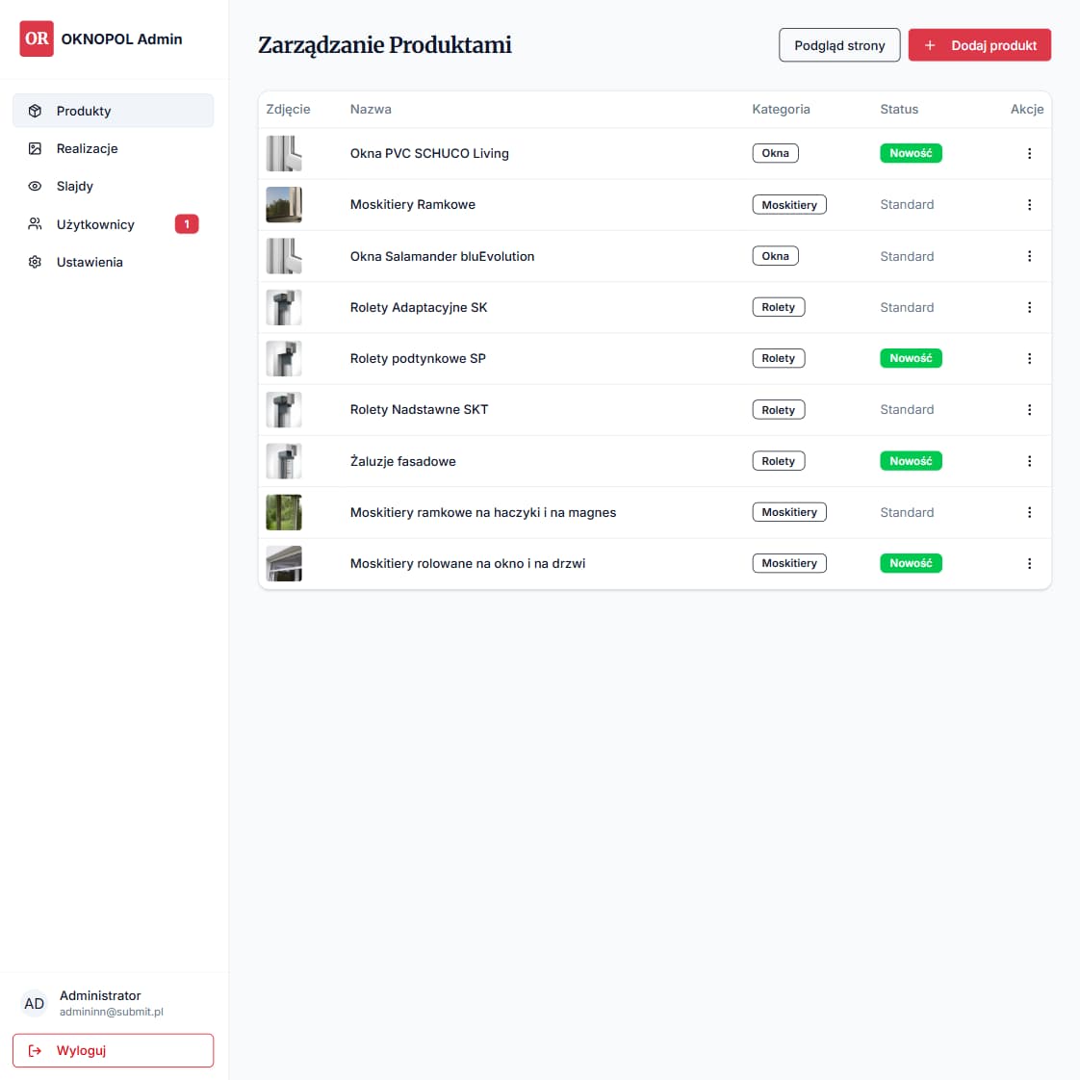Click the users icon beside Użytkownicy
This screenshot has width=1080, height=1080.
coord(35,224)
